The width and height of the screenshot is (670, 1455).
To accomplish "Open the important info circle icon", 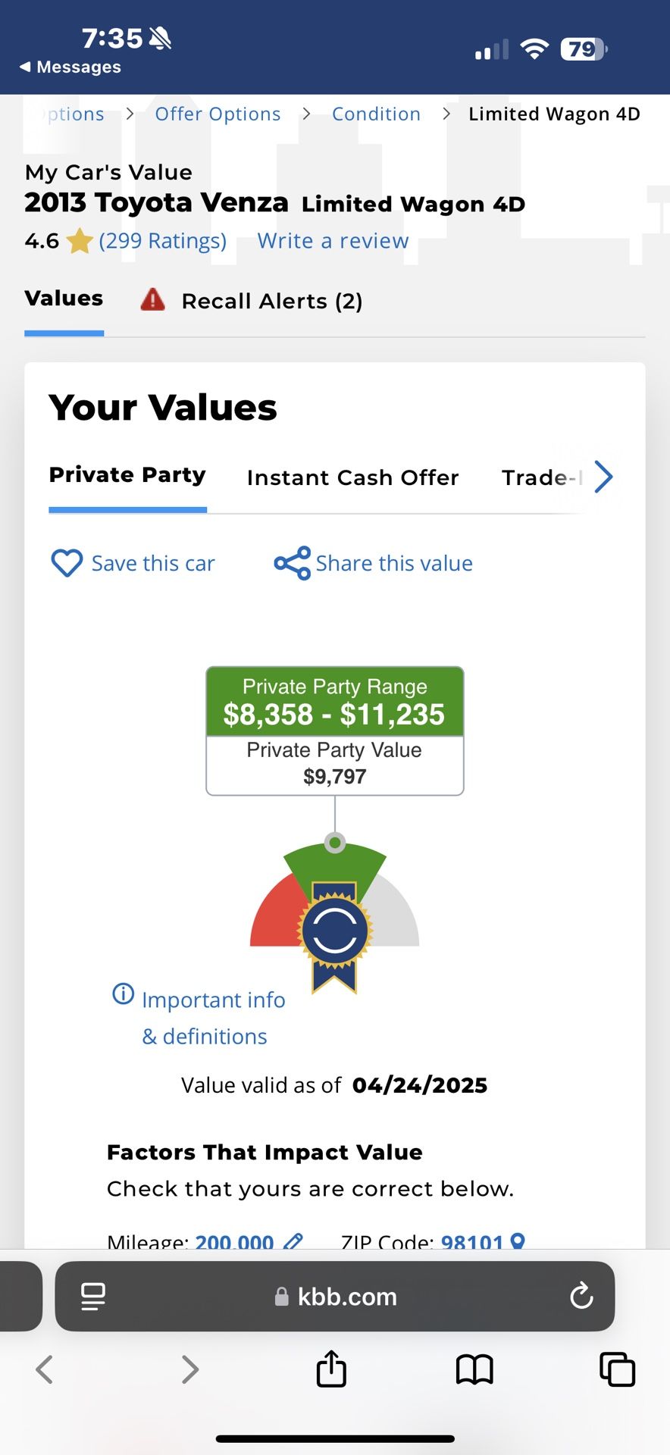I will (x=123, y=993).
